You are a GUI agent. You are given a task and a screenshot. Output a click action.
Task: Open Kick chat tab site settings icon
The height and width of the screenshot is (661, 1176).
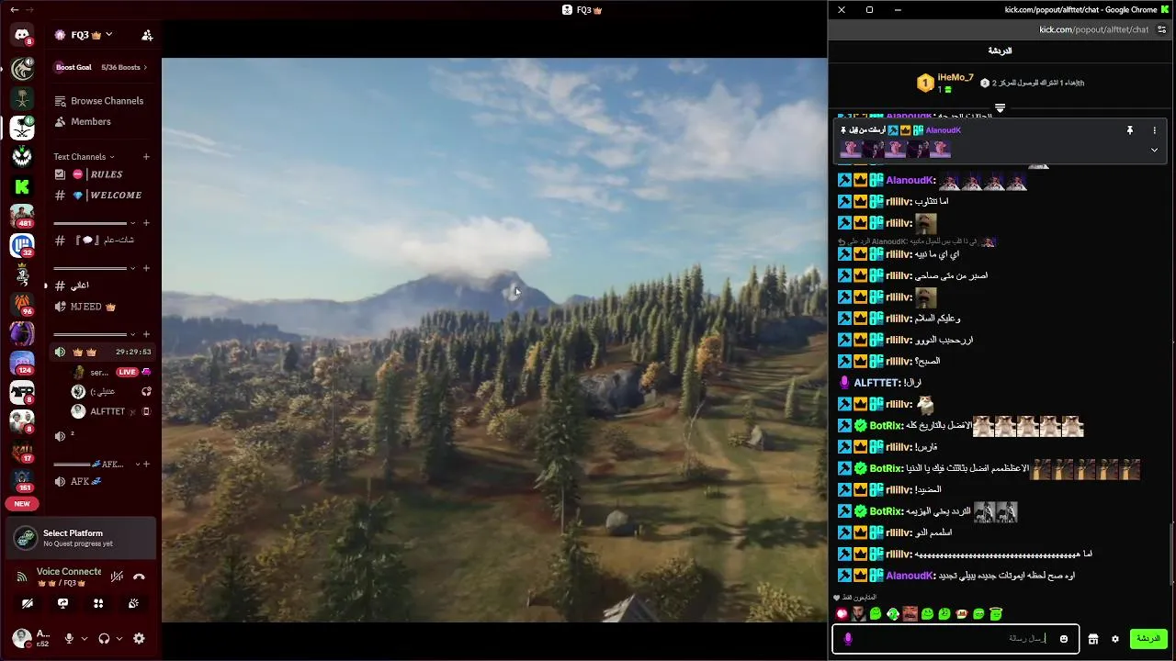coord(1162,29)
